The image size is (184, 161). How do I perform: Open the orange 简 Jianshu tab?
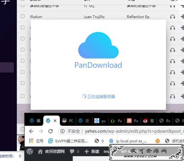click(133, 121)
